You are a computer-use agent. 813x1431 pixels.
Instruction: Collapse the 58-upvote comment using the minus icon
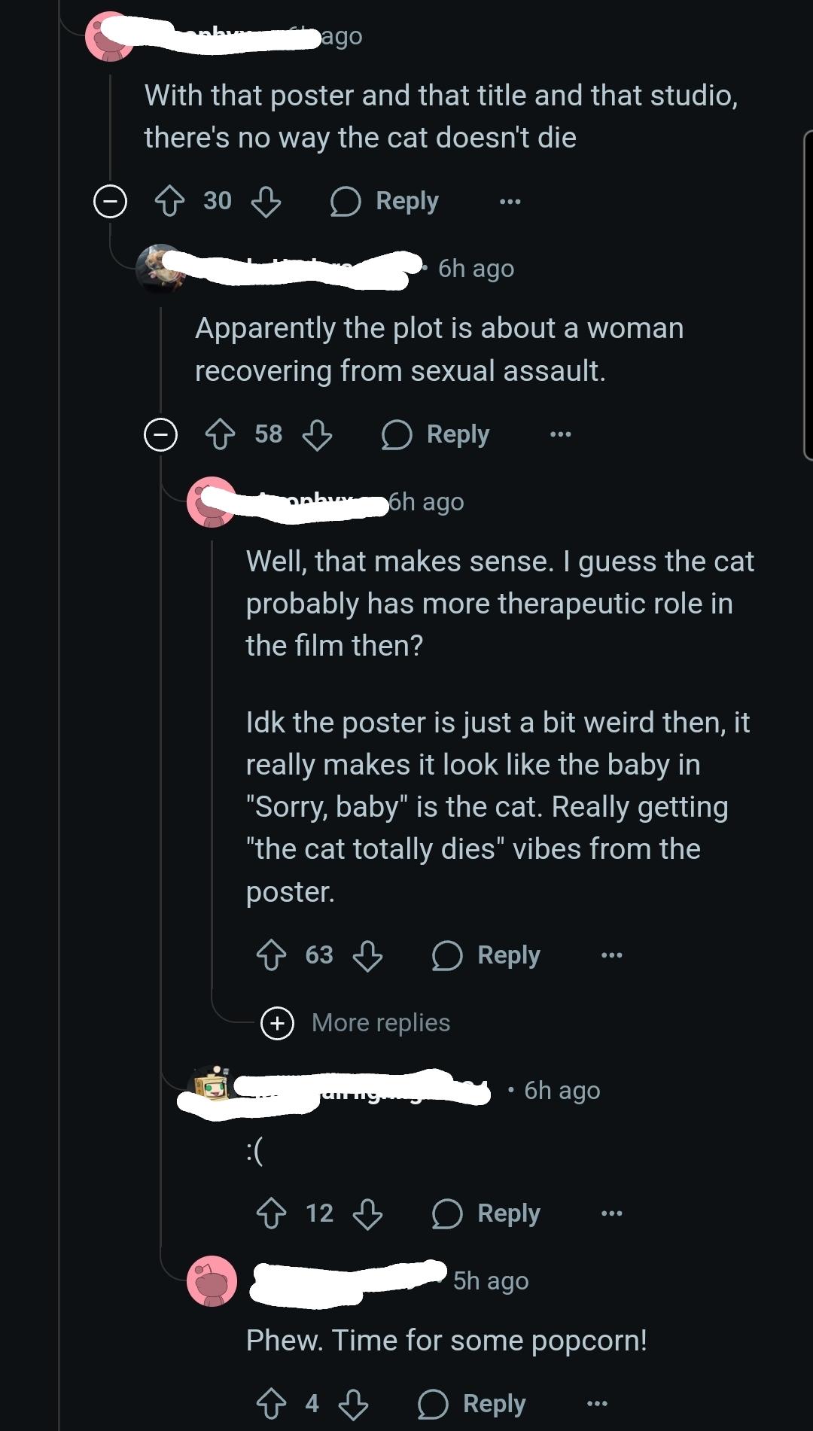point(161,434)
